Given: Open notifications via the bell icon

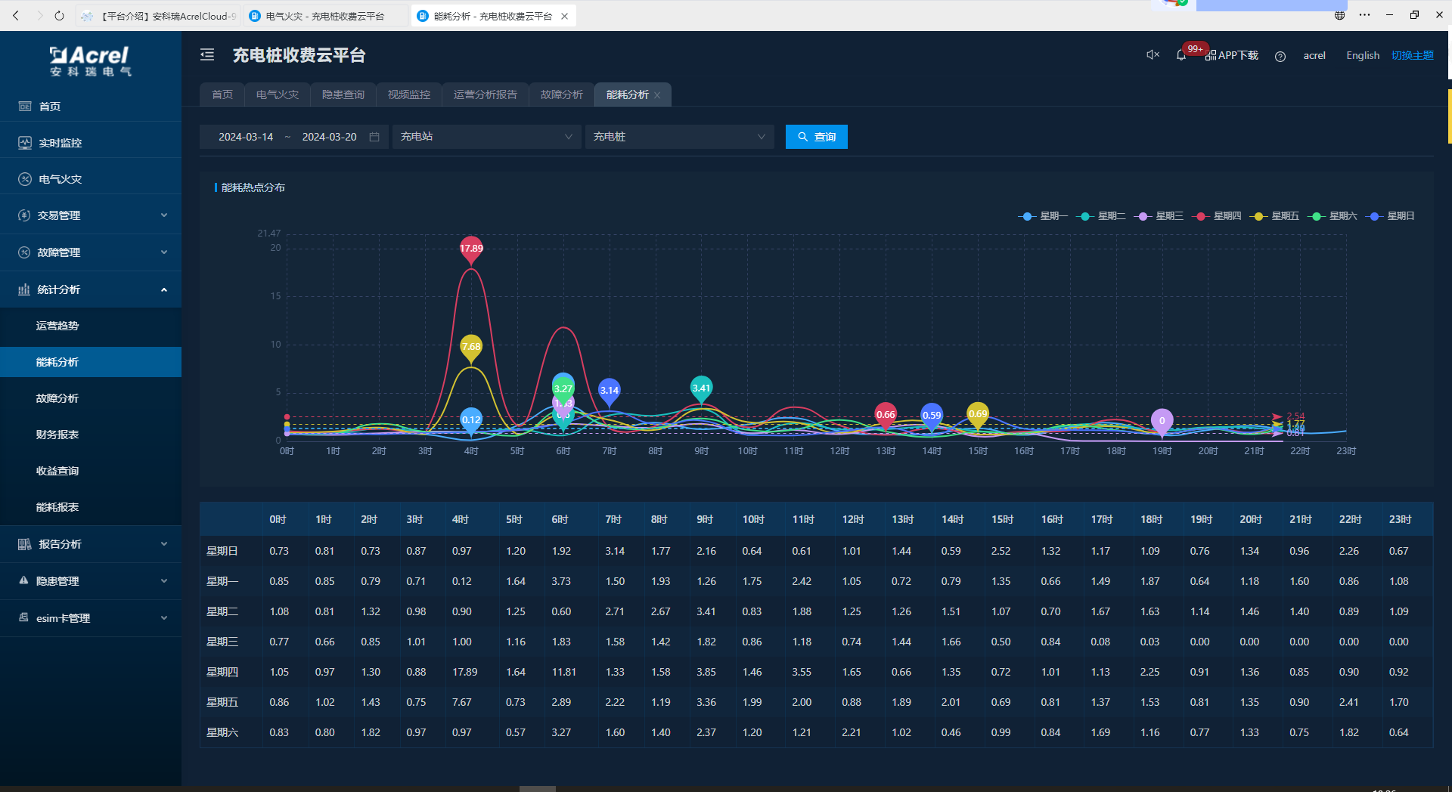Looking at the screenshot, I should tap(1181, 55).
